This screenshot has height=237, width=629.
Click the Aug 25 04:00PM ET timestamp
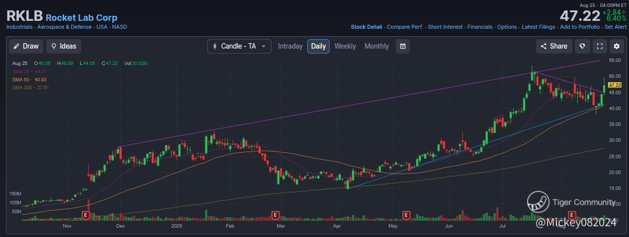pos(602,4)
